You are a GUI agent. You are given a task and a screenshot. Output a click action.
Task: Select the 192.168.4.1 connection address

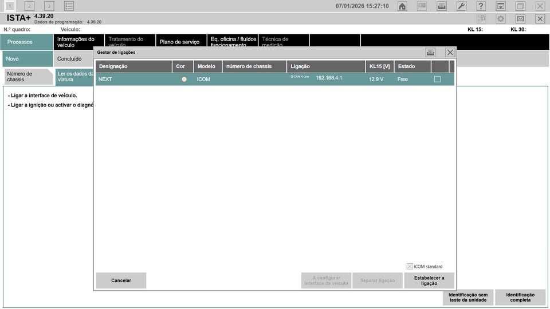click(x=329, y=78)
